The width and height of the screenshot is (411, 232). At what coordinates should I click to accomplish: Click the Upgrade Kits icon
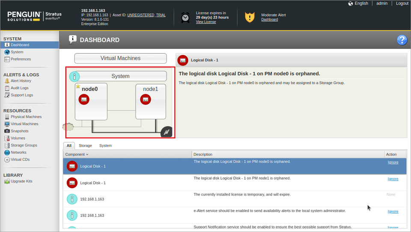(7, 181)
